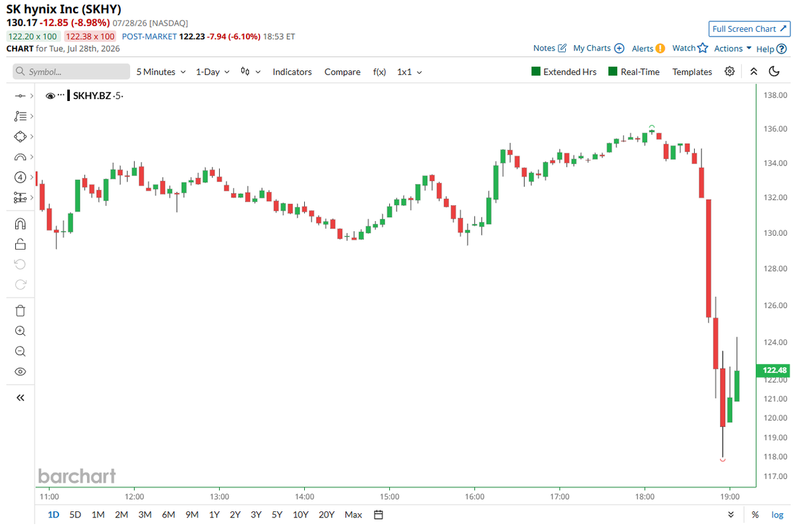Toggle drawings visibility eye in left toolbar

(20, 372)
